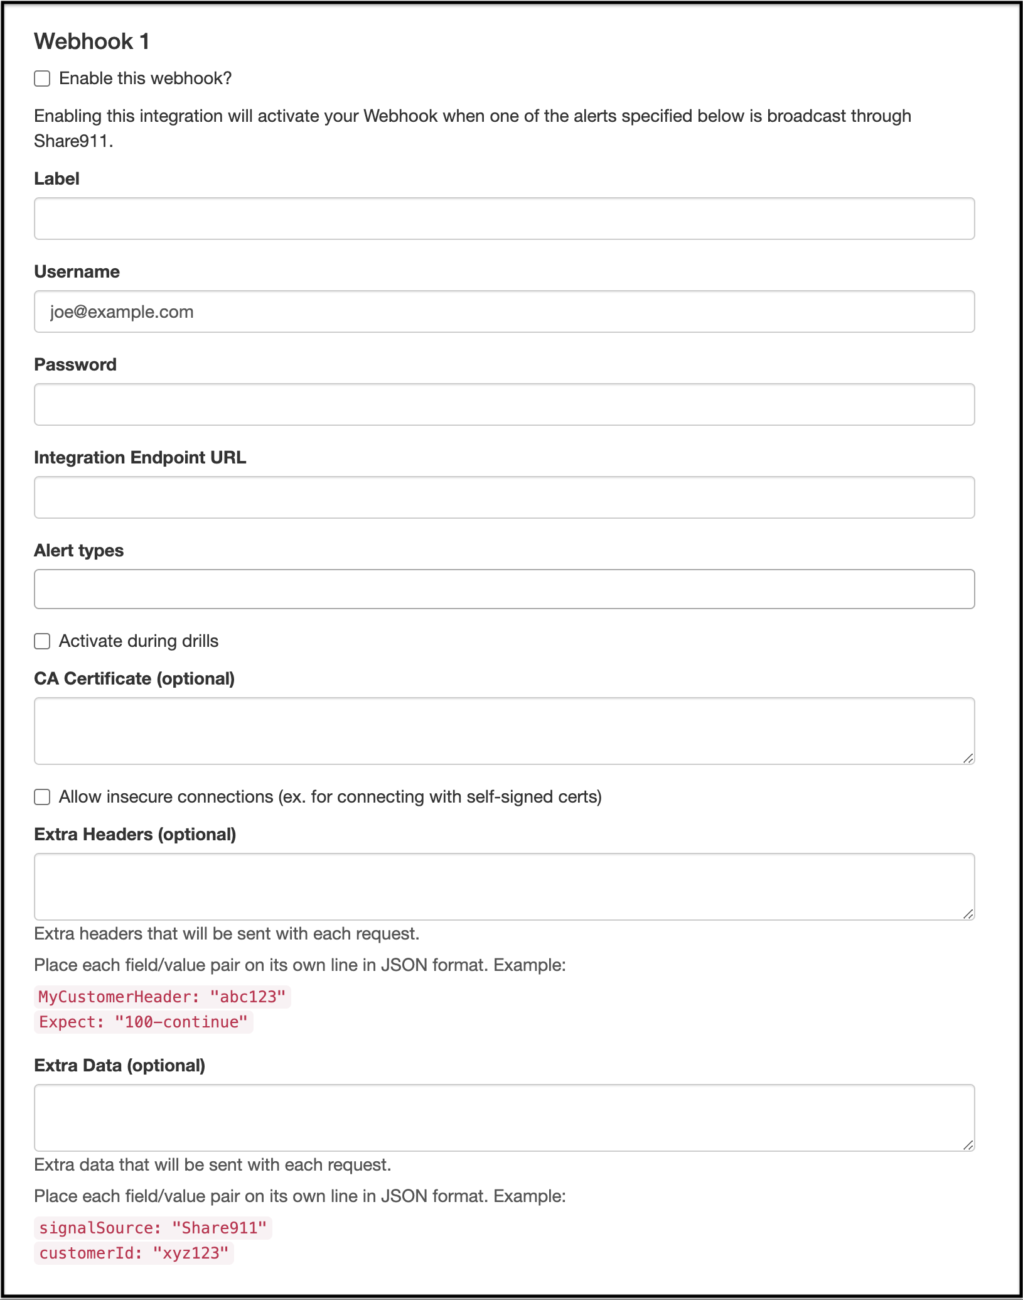Image resolution: width=1023 pixels, height=1300 pixels.
Task: Click the Extra Data textarea resize handle
Action: tap(968, 1145)
